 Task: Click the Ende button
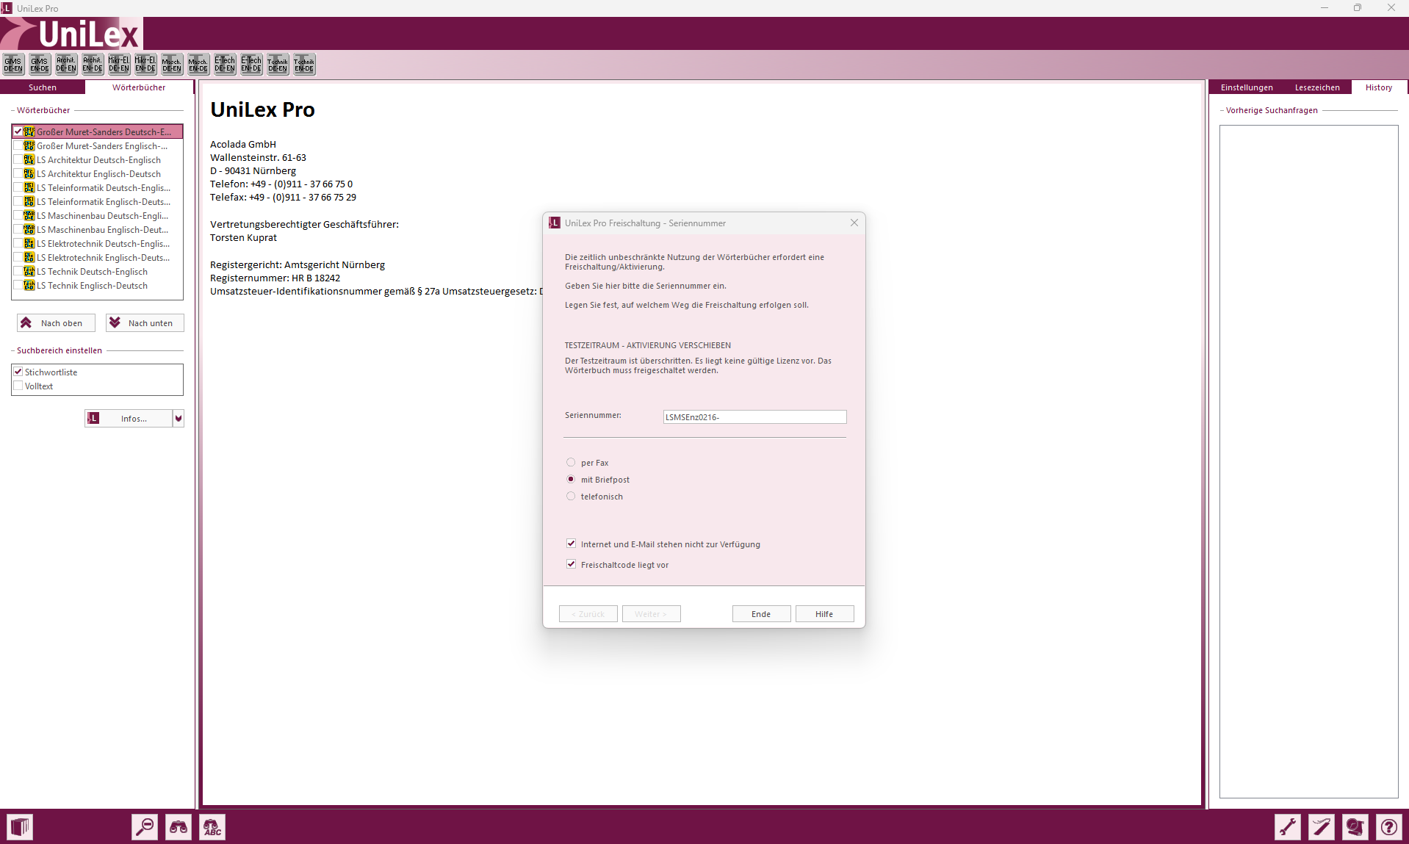[761, 614]
